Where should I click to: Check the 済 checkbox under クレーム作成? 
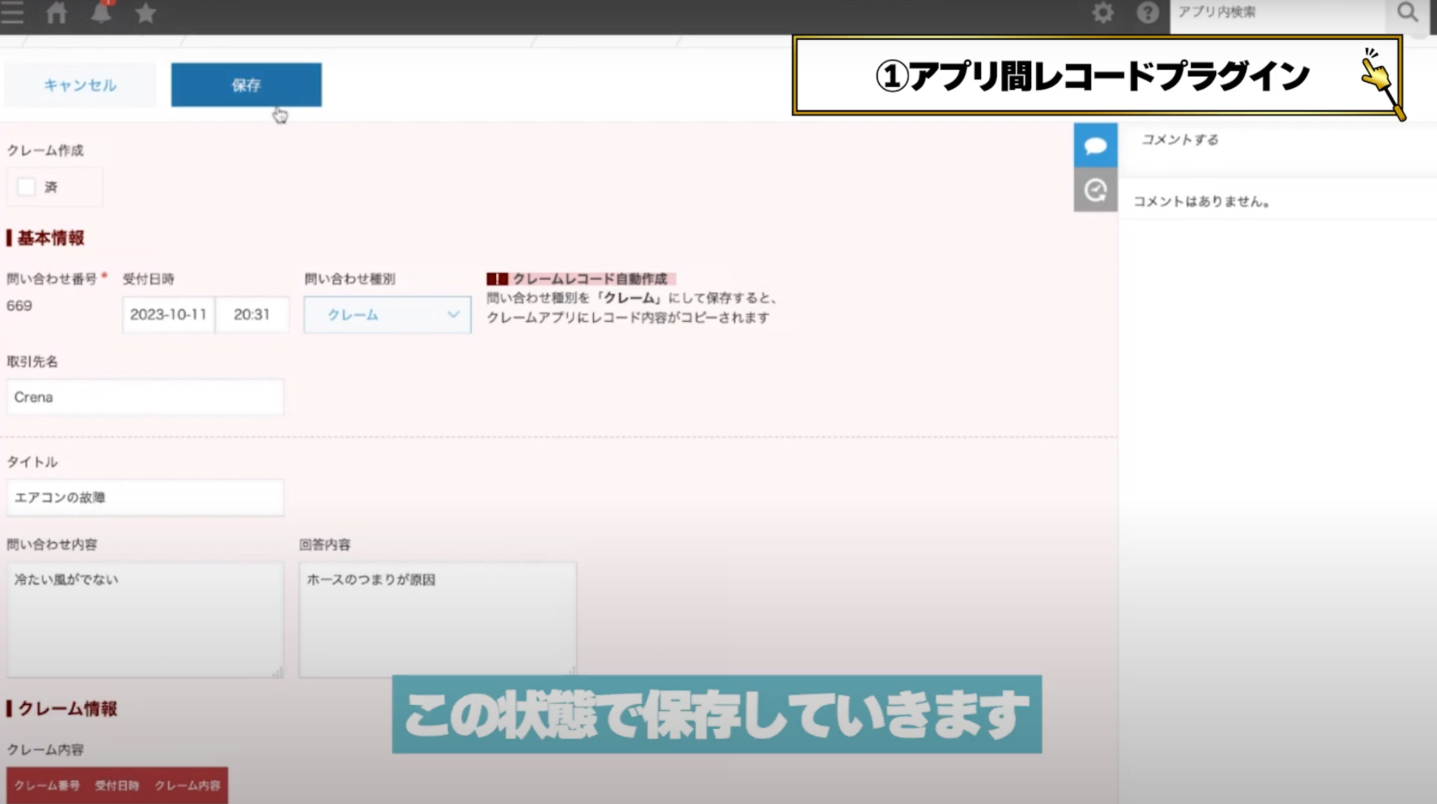(x=27, y=187)
